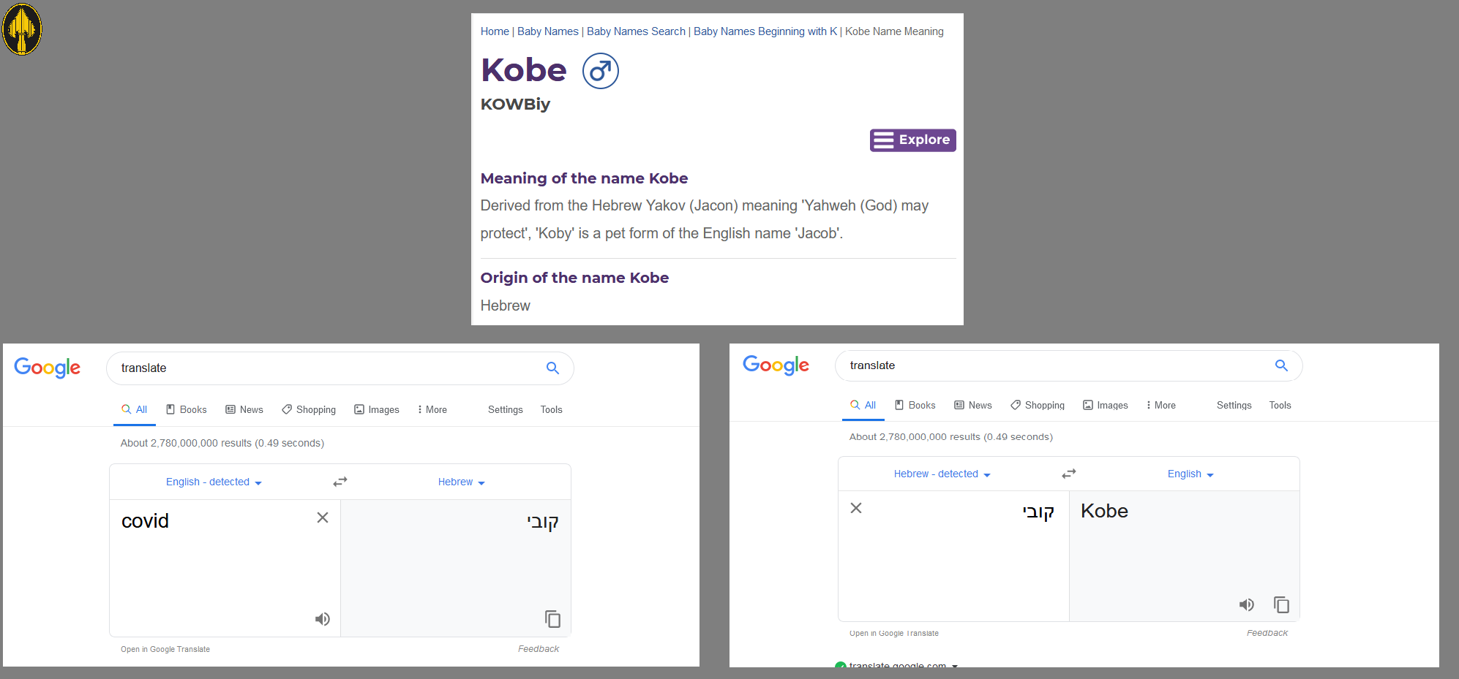Open Baby Names Beginning with K link

click(x=765, y=31)
